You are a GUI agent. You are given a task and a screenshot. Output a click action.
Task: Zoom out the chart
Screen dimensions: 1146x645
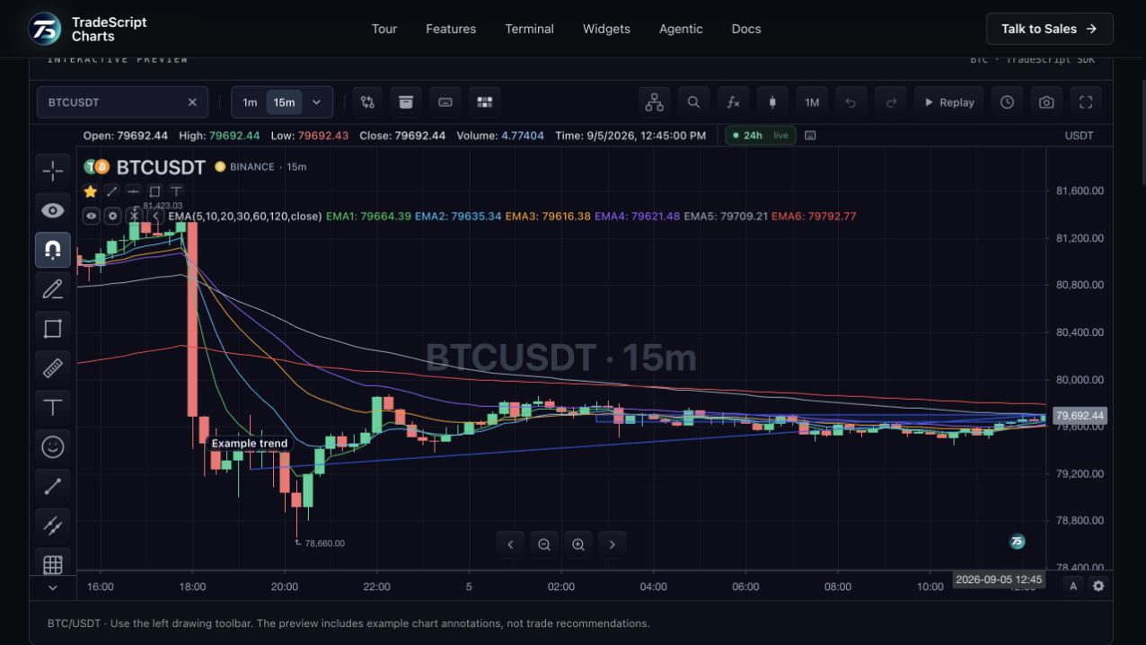click(x=544, y=544)
